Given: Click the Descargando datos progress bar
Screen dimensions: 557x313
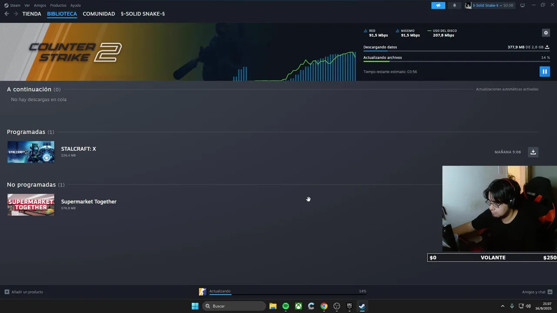Looking at the screenshot, I should pyautogui.click(x=456, y=51).
